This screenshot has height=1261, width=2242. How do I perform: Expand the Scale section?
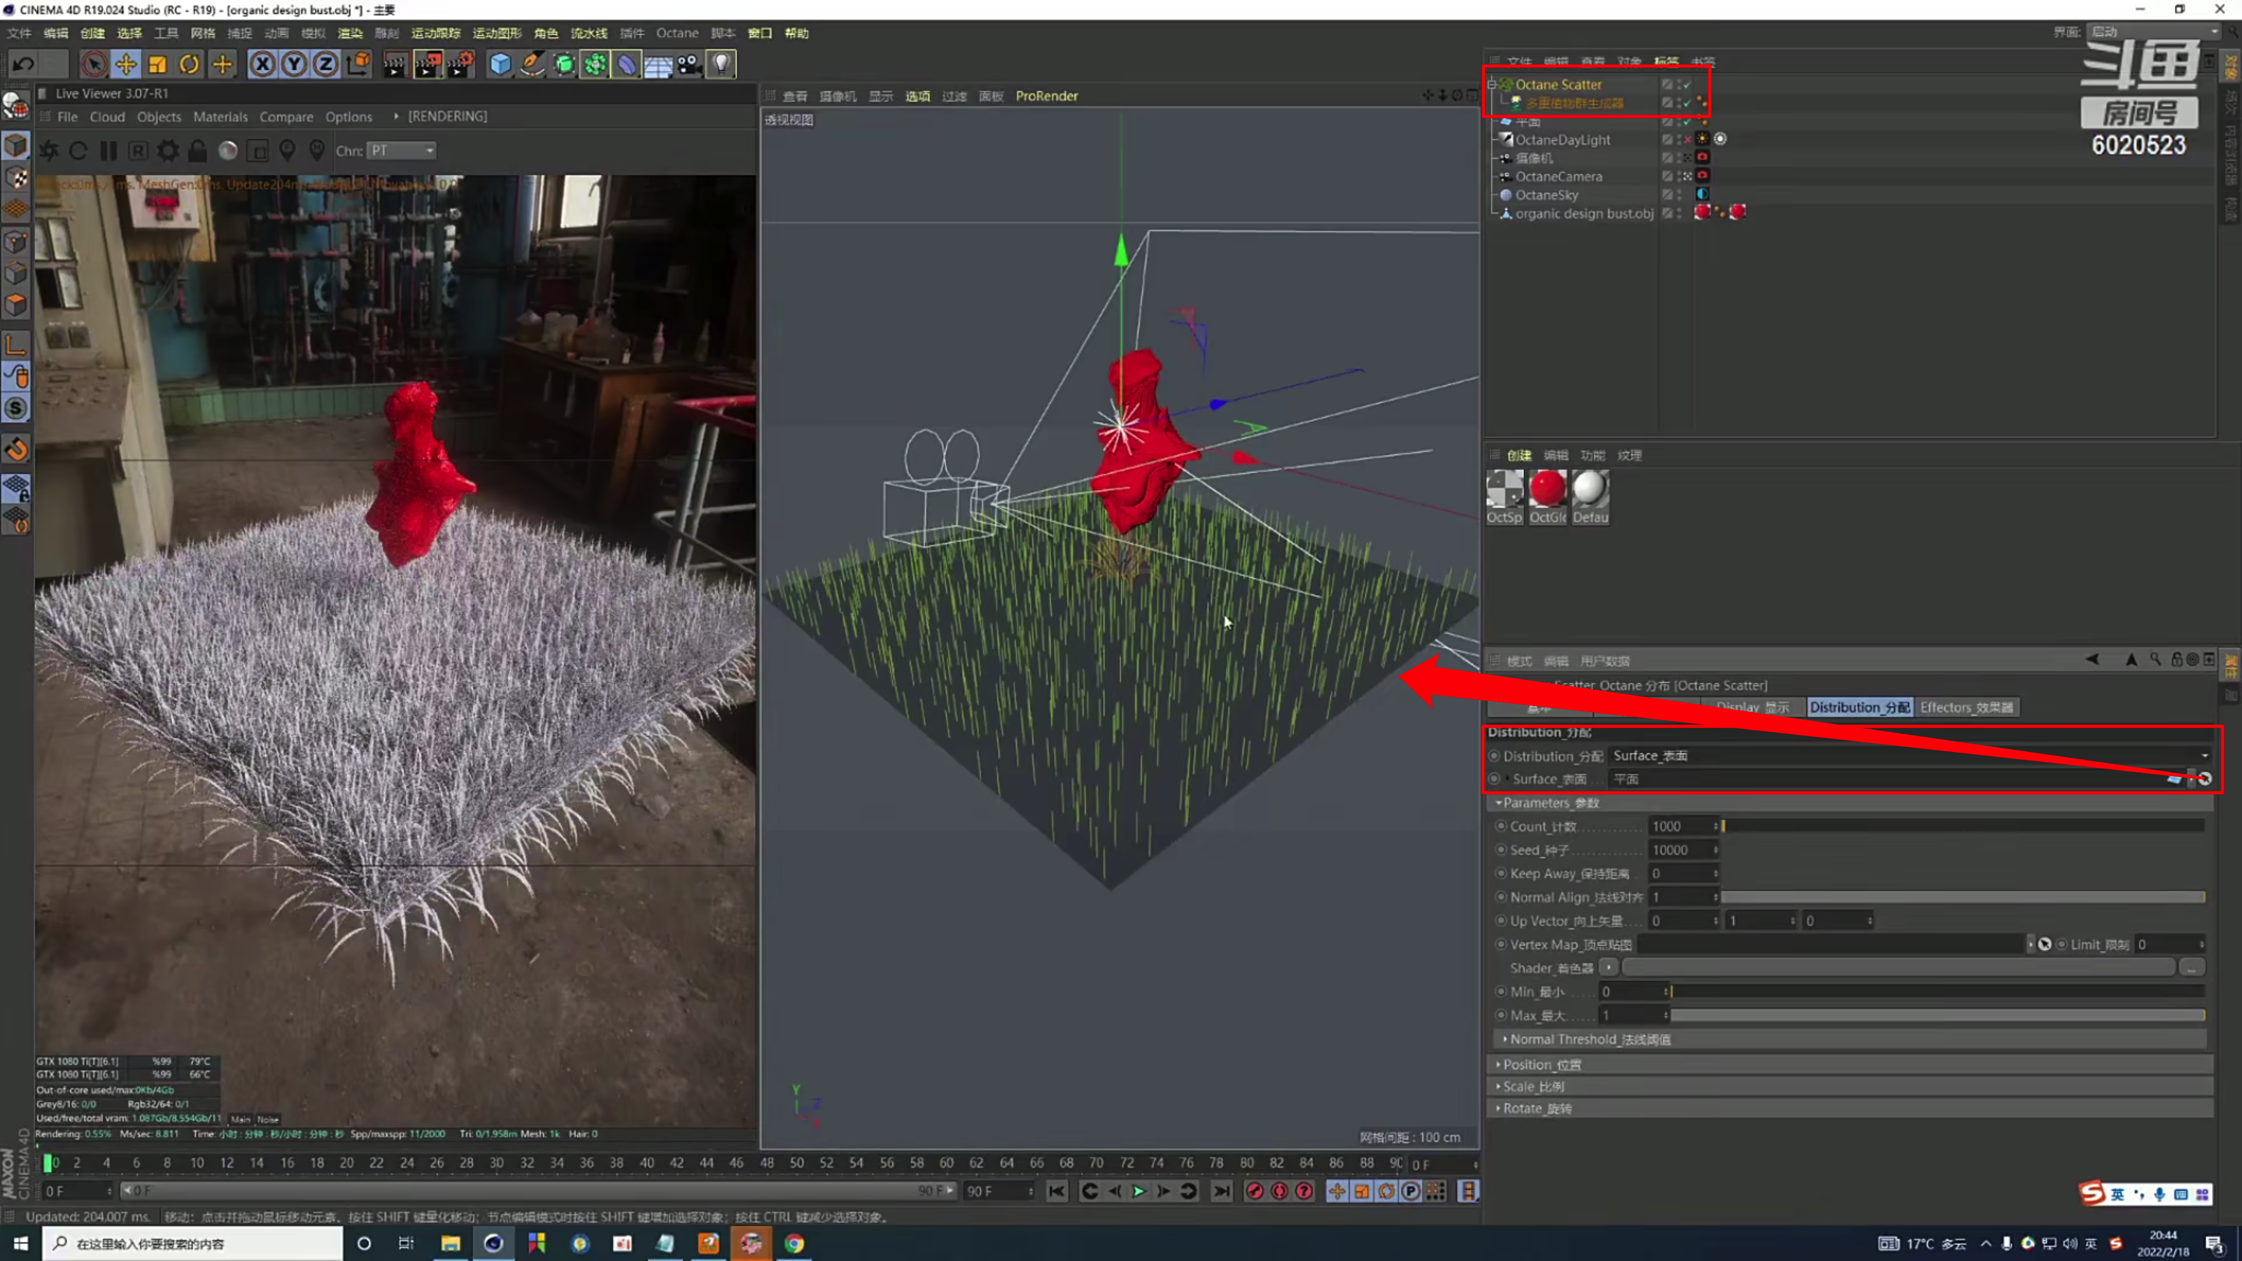tap(1498, 1086)
